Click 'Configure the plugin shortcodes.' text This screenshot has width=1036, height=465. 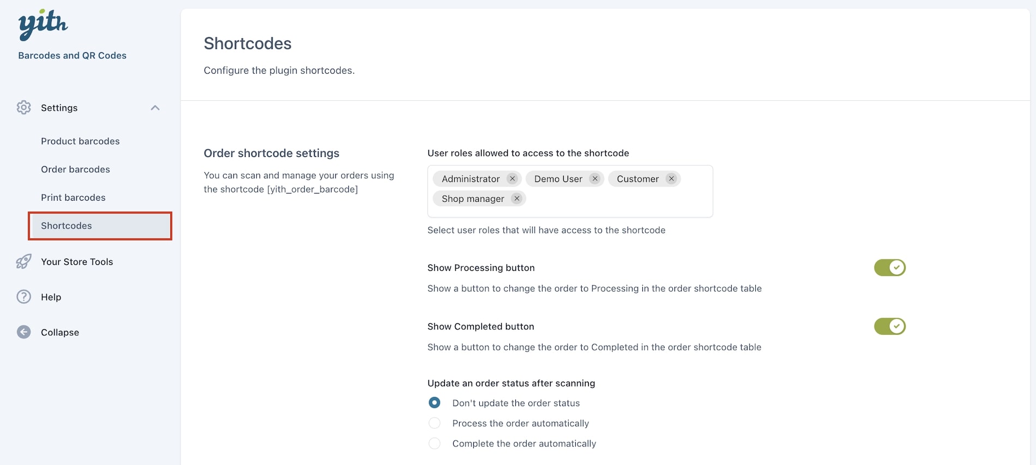coord(279,70)
